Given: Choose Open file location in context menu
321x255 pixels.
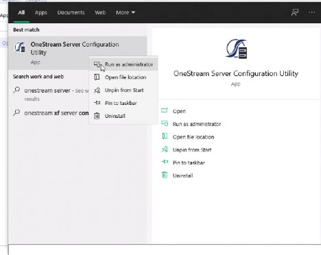Looking at the screenshot, I should (x=123, y=77).
